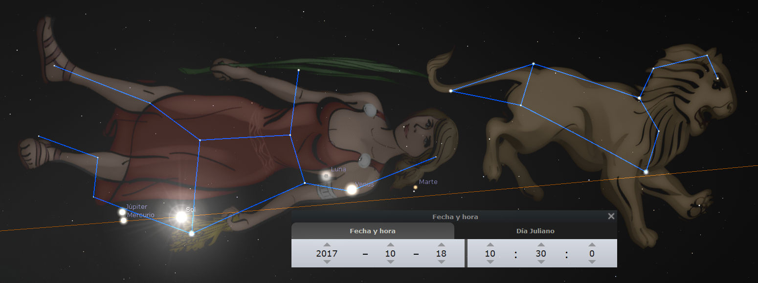Decrease the seconds value 0
Image resolution: width=758 pixels, height=283 pixels.
[x=592, y=262]
